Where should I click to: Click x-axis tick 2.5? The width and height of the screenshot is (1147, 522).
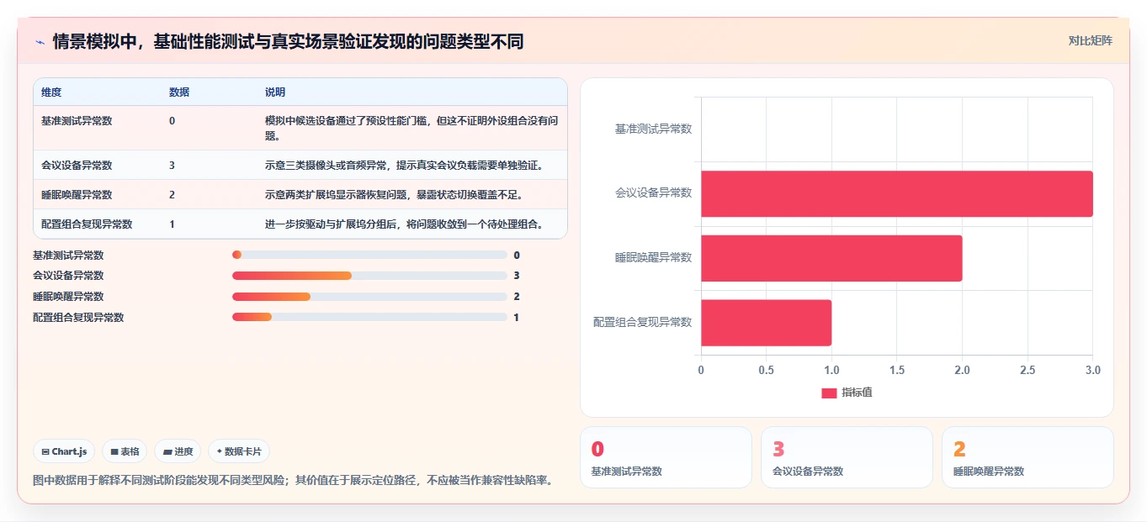(1028, 370)
